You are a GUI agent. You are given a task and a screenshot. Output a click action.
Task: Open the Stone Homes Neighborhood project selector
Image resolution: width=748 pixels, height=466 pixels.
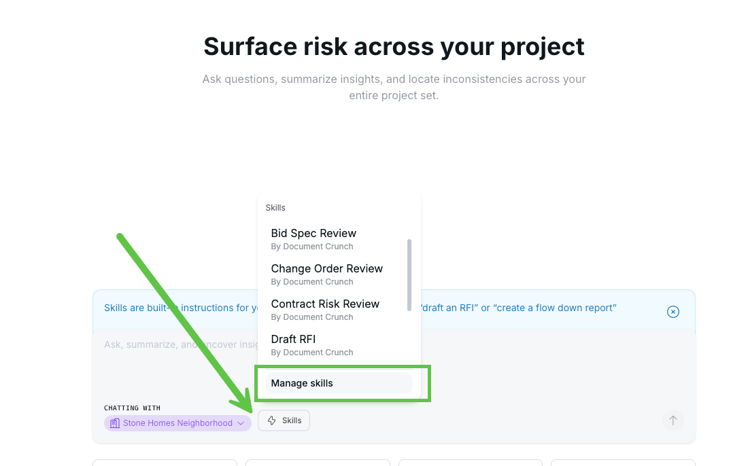[x=177, y=423]
